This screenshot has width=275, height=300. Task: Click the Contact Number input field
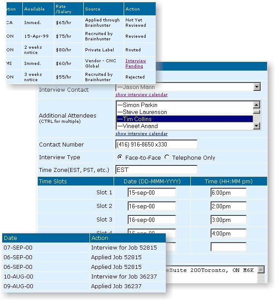pos(156,144)
